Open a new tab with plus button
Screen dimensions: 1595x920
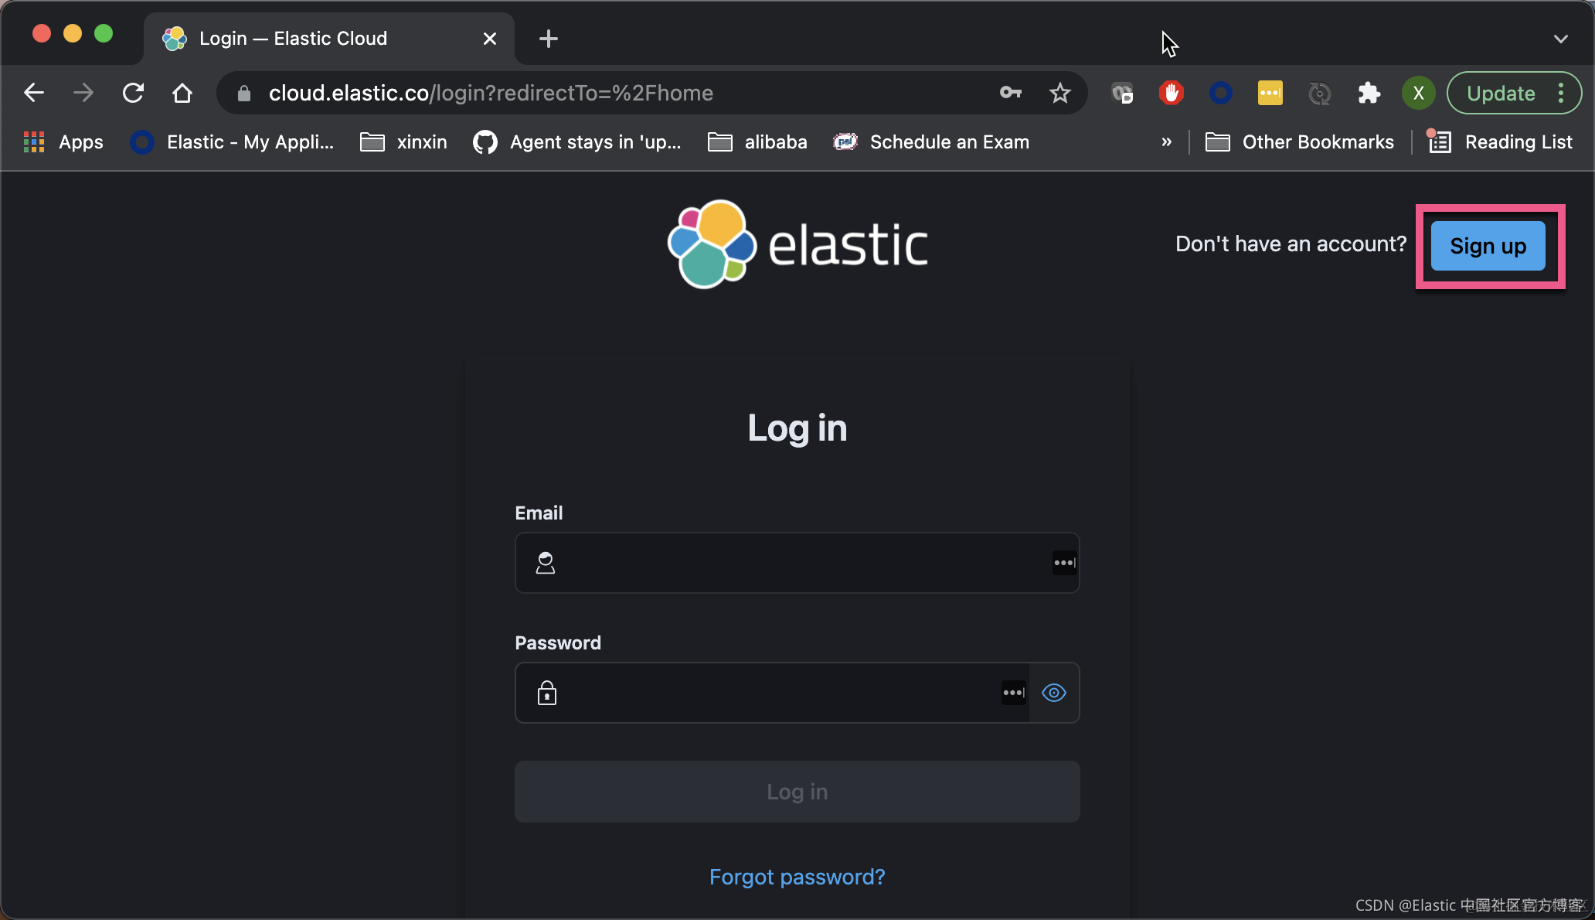tap(548, 39)
